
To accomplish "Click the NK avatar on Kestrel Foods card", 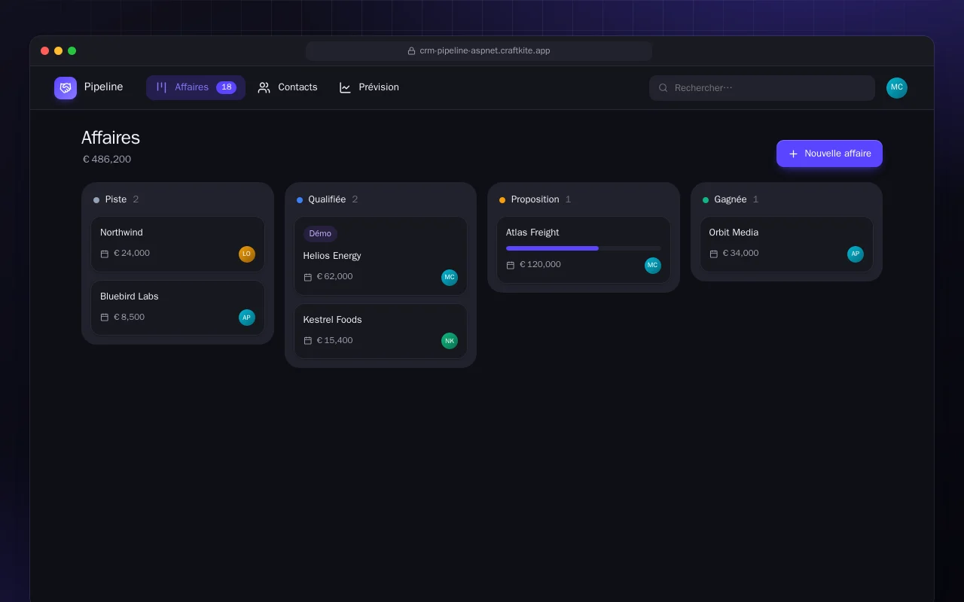I will tap(450, 341).
